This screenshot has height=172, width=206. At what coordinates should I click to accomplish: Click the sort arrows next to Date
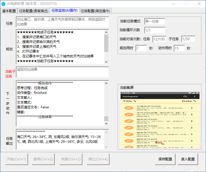(x=194, y=101)
